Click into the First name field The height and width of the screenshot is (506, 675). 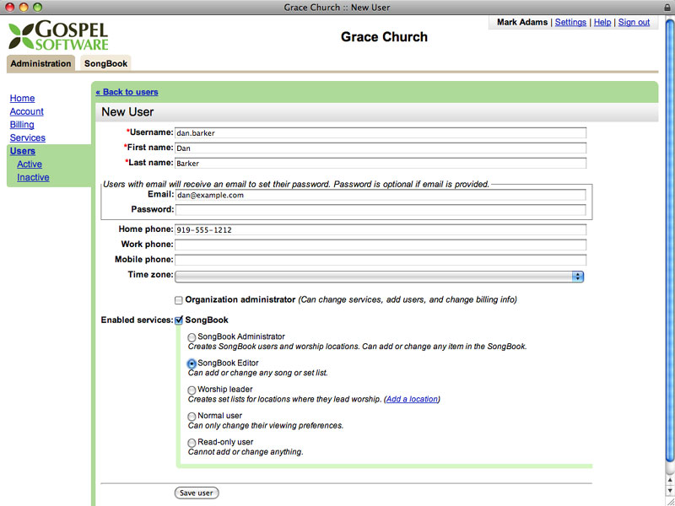pyautogui.click(x=381, y=148)
